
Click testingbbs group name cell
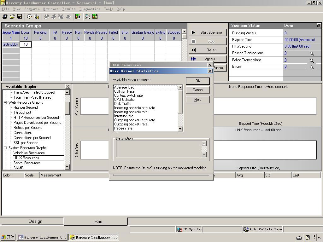(x=11, y=44)
